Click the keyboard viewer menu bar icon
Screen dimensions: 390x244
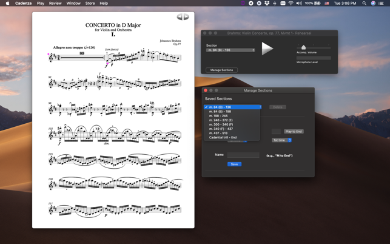pyautogui.click(x=283, y=3)
